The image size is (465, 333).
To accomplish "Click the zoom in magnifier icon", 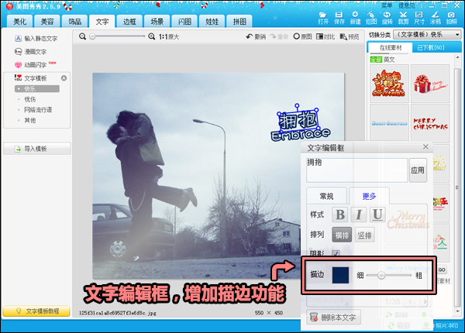I will 150,36.
